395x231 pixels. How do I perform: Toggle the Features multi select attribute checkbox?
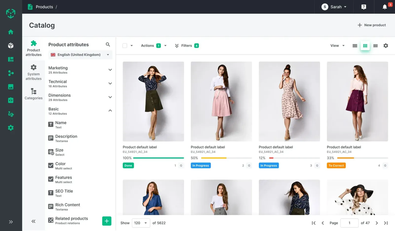pos(51,179)
